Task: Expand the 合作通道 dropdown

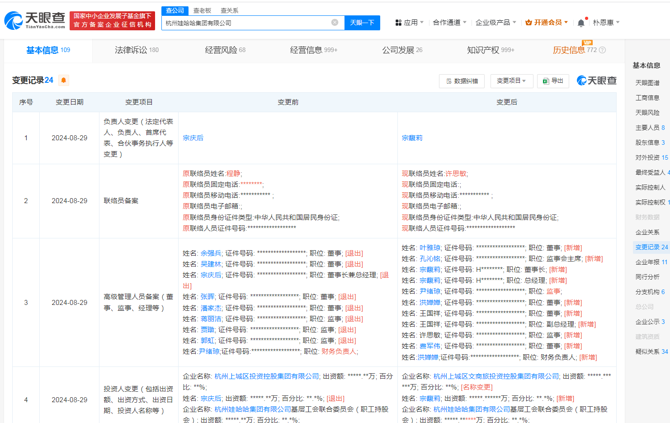Action: [x=449, y=23]
